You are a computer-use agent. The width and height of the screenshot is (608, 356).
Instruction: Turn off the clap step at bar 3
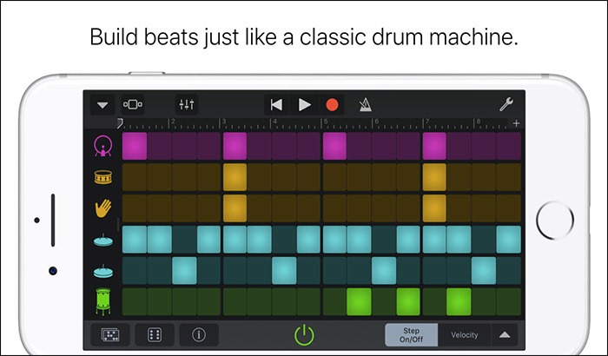(x=235, y=208)
